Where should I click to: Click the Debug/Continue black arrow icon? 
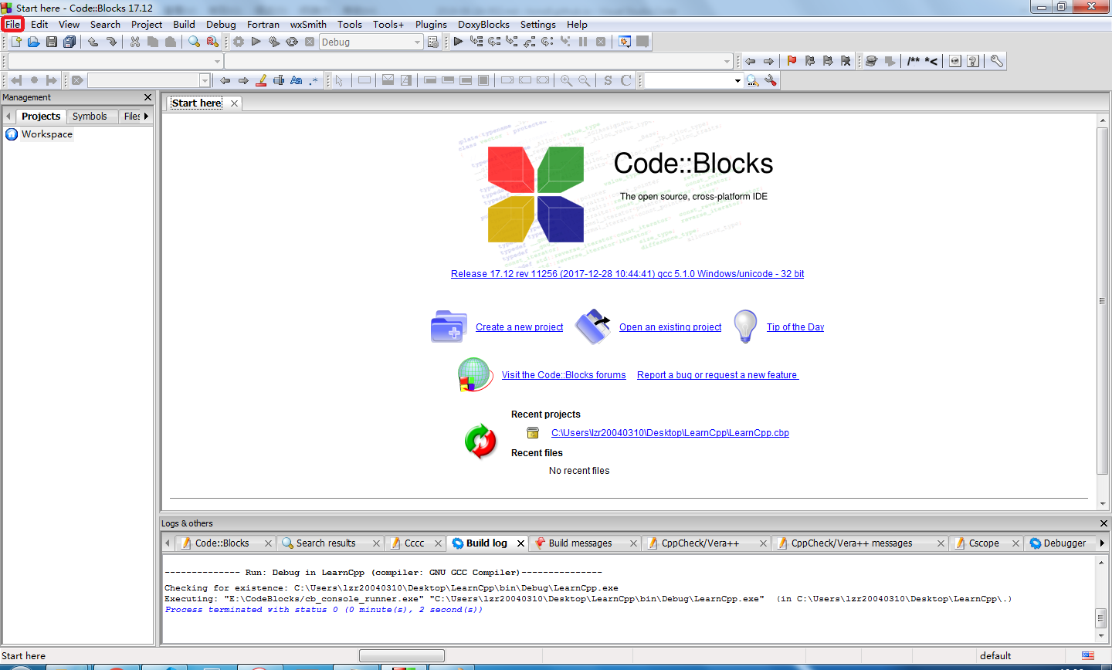point(458,42)
